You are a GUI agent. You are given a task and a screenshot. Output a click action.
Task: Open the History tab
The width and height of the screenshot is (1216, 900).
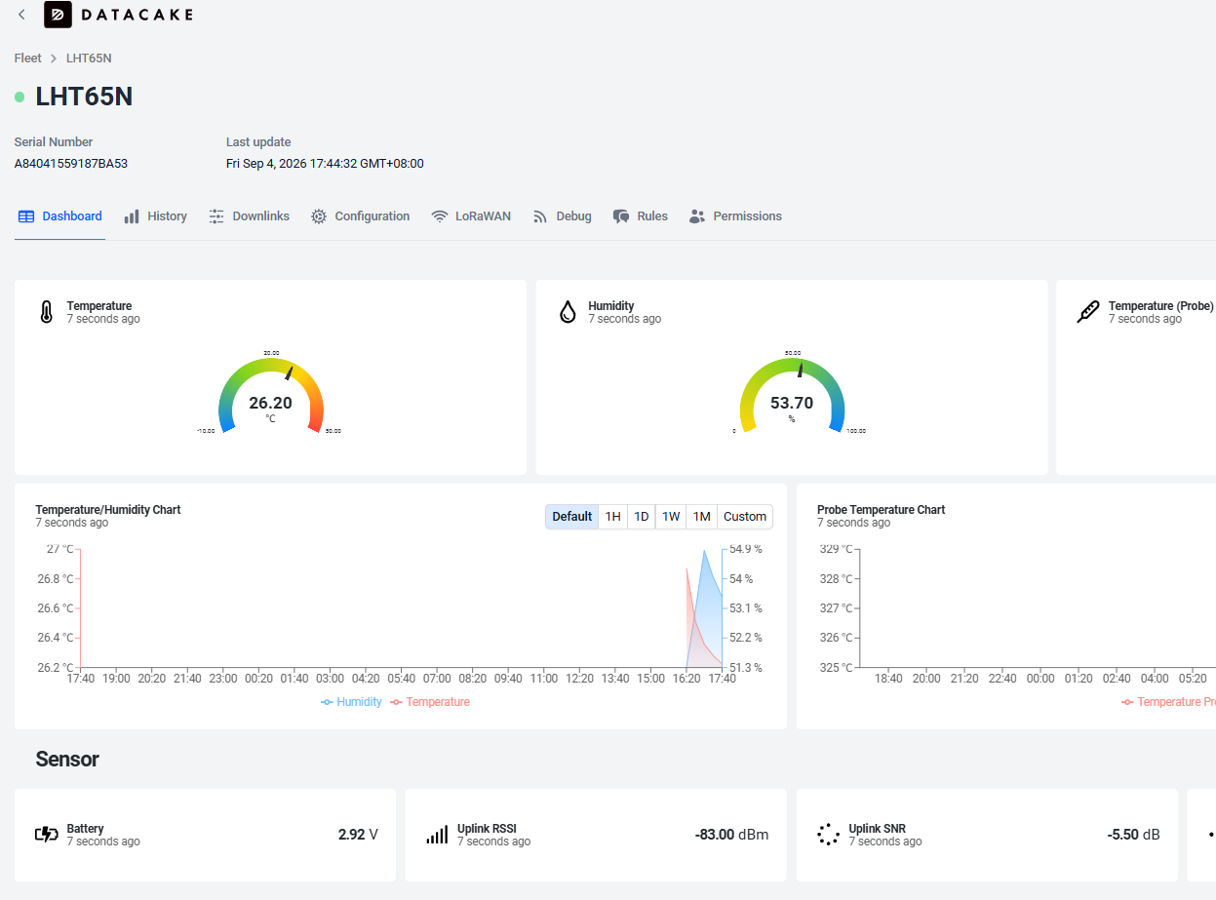pyautogui.click(x=155, y=216)
